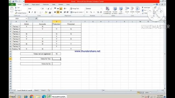The height and width of the screenshot is (98, 175).
Task: Click Increase Decimal button
Action: click(x=98, y=12)
